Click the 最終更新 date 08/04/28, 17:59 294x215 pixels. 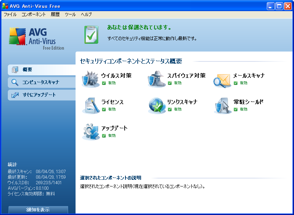51,177
